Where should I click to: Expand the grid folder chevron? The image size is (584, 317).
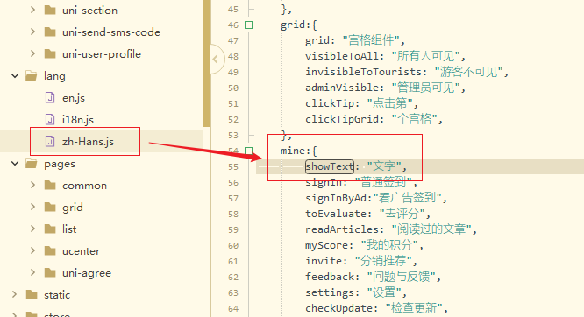point(32,207)
